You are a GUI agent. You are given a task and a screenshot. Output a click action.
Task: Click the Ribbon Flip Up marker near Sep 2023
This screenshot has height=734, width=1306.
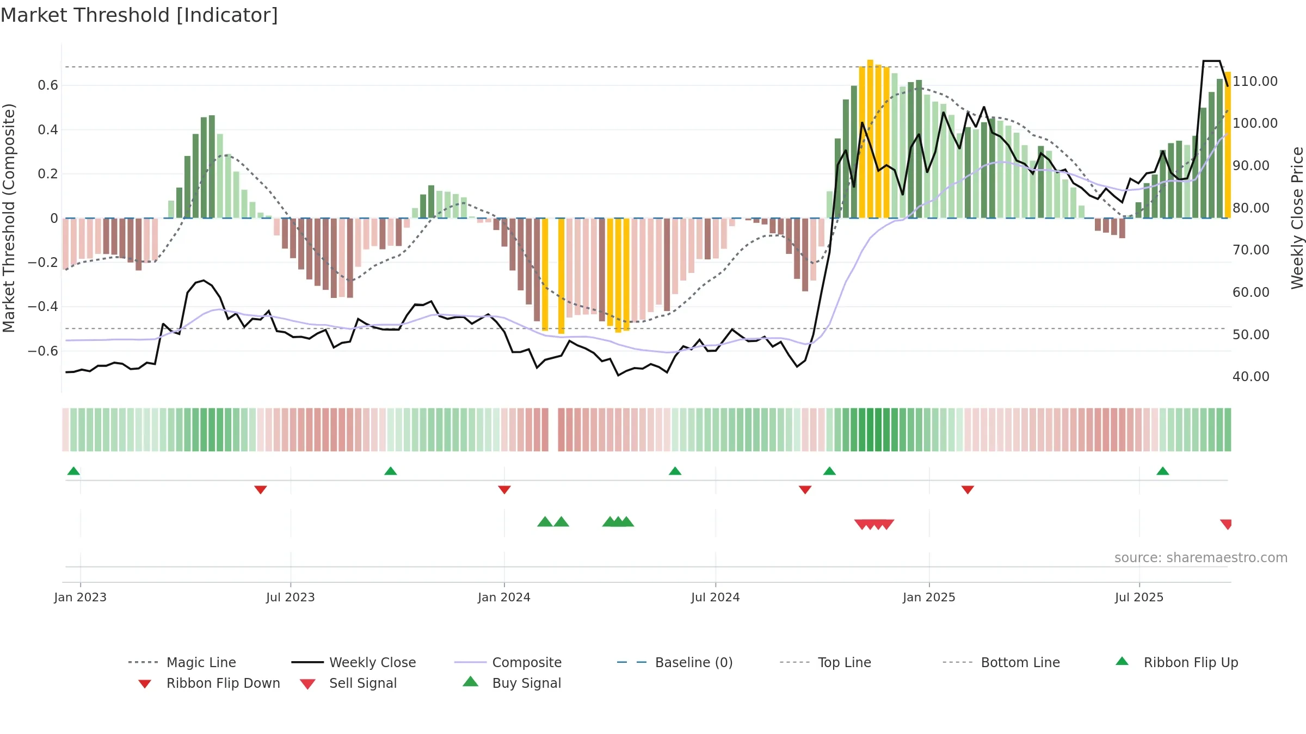[391, 471]
